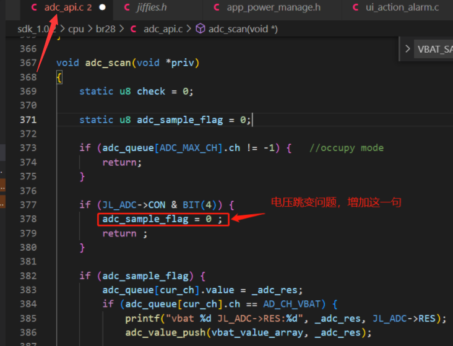Place cursor on 'static u8 check = 0;'

pos(136,92)
